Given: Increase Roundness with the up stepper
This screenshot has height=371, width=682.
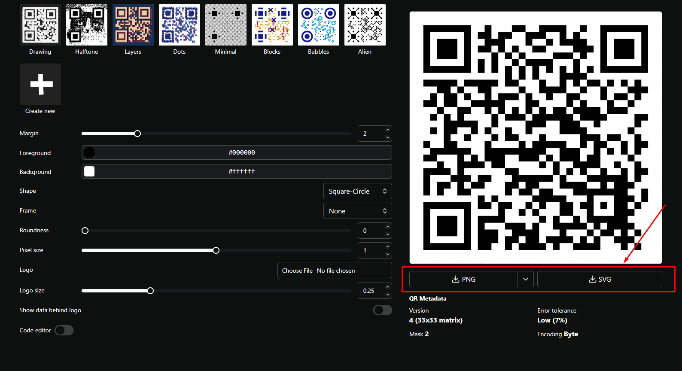Looking at the screenshot, I should click(x=388, y=227).
